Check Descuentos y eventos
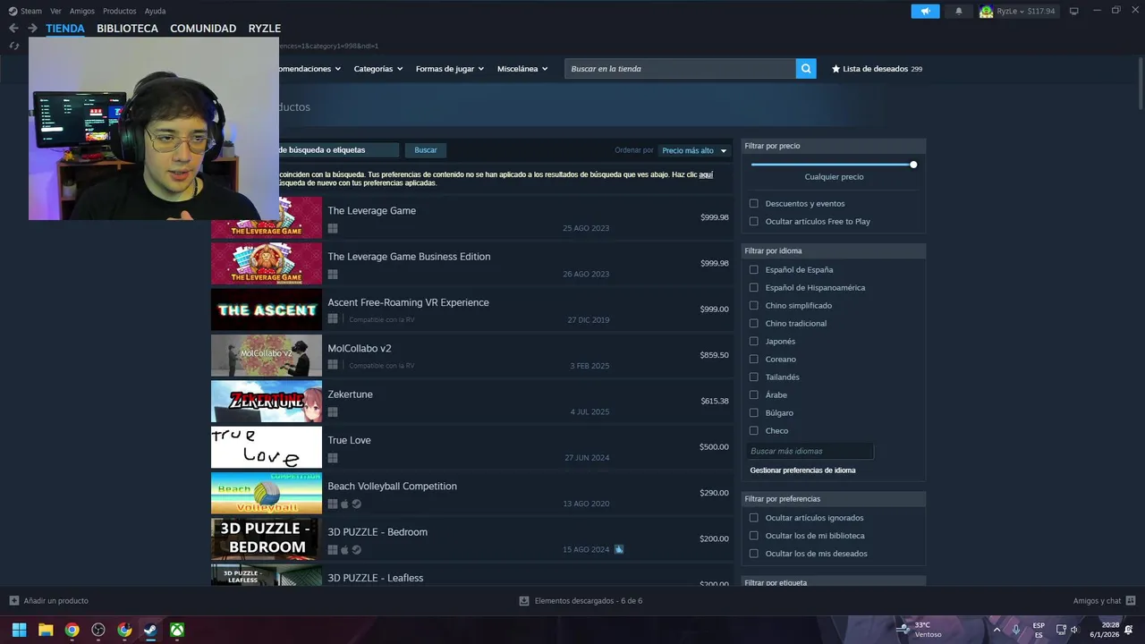Viewport: 1145px width, 644px height. [x=754, y=203]
